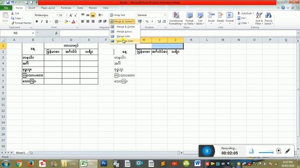This screenshot has width=300, height=168.
Task: Click the Insert cells icon
Action: point(211,15)
